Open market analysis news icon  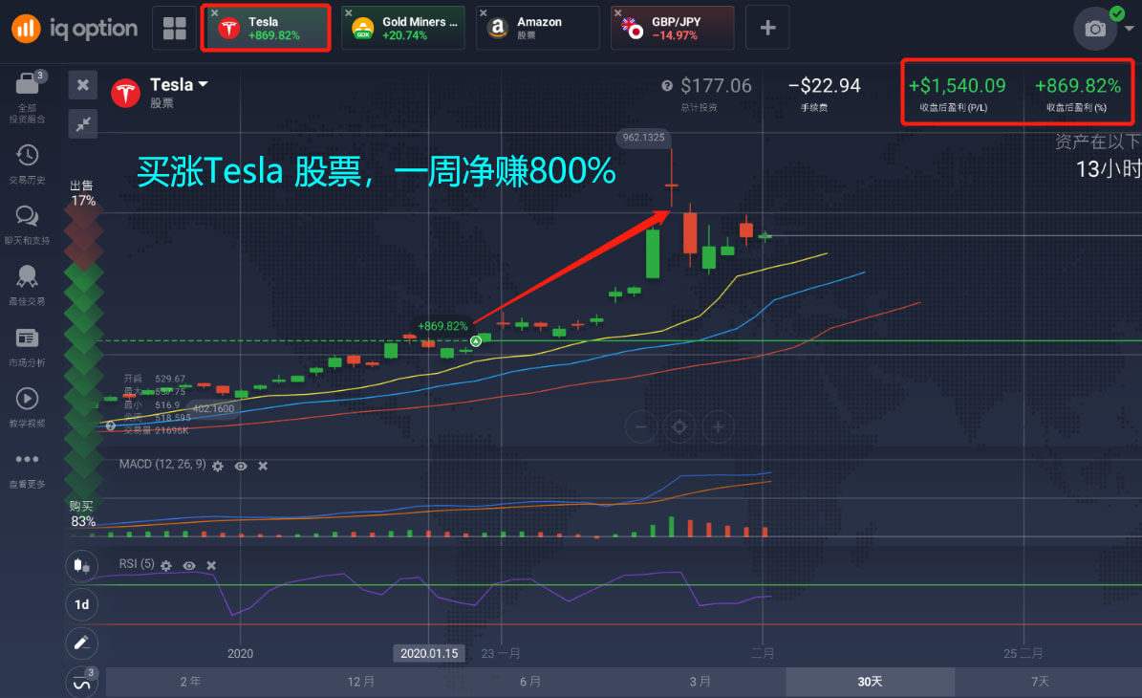click(27, 338)
